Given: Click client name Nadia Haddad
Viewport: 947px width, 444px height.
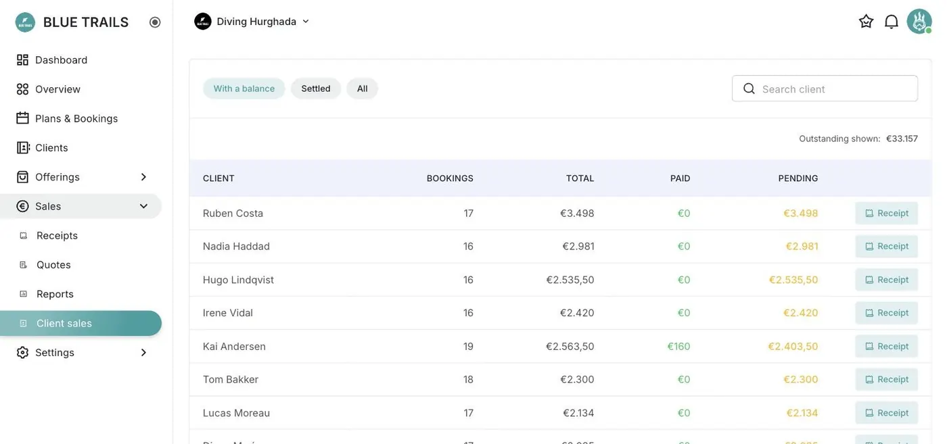Looking at the screenshot, I should point(236,247).
